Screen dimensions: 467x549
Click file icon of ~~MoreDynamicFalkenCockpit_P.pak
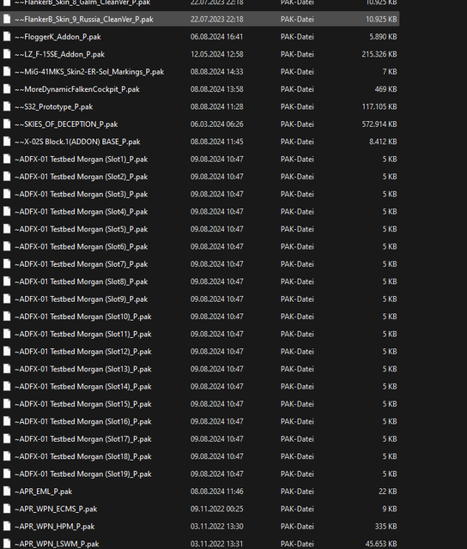coord(7,89)
